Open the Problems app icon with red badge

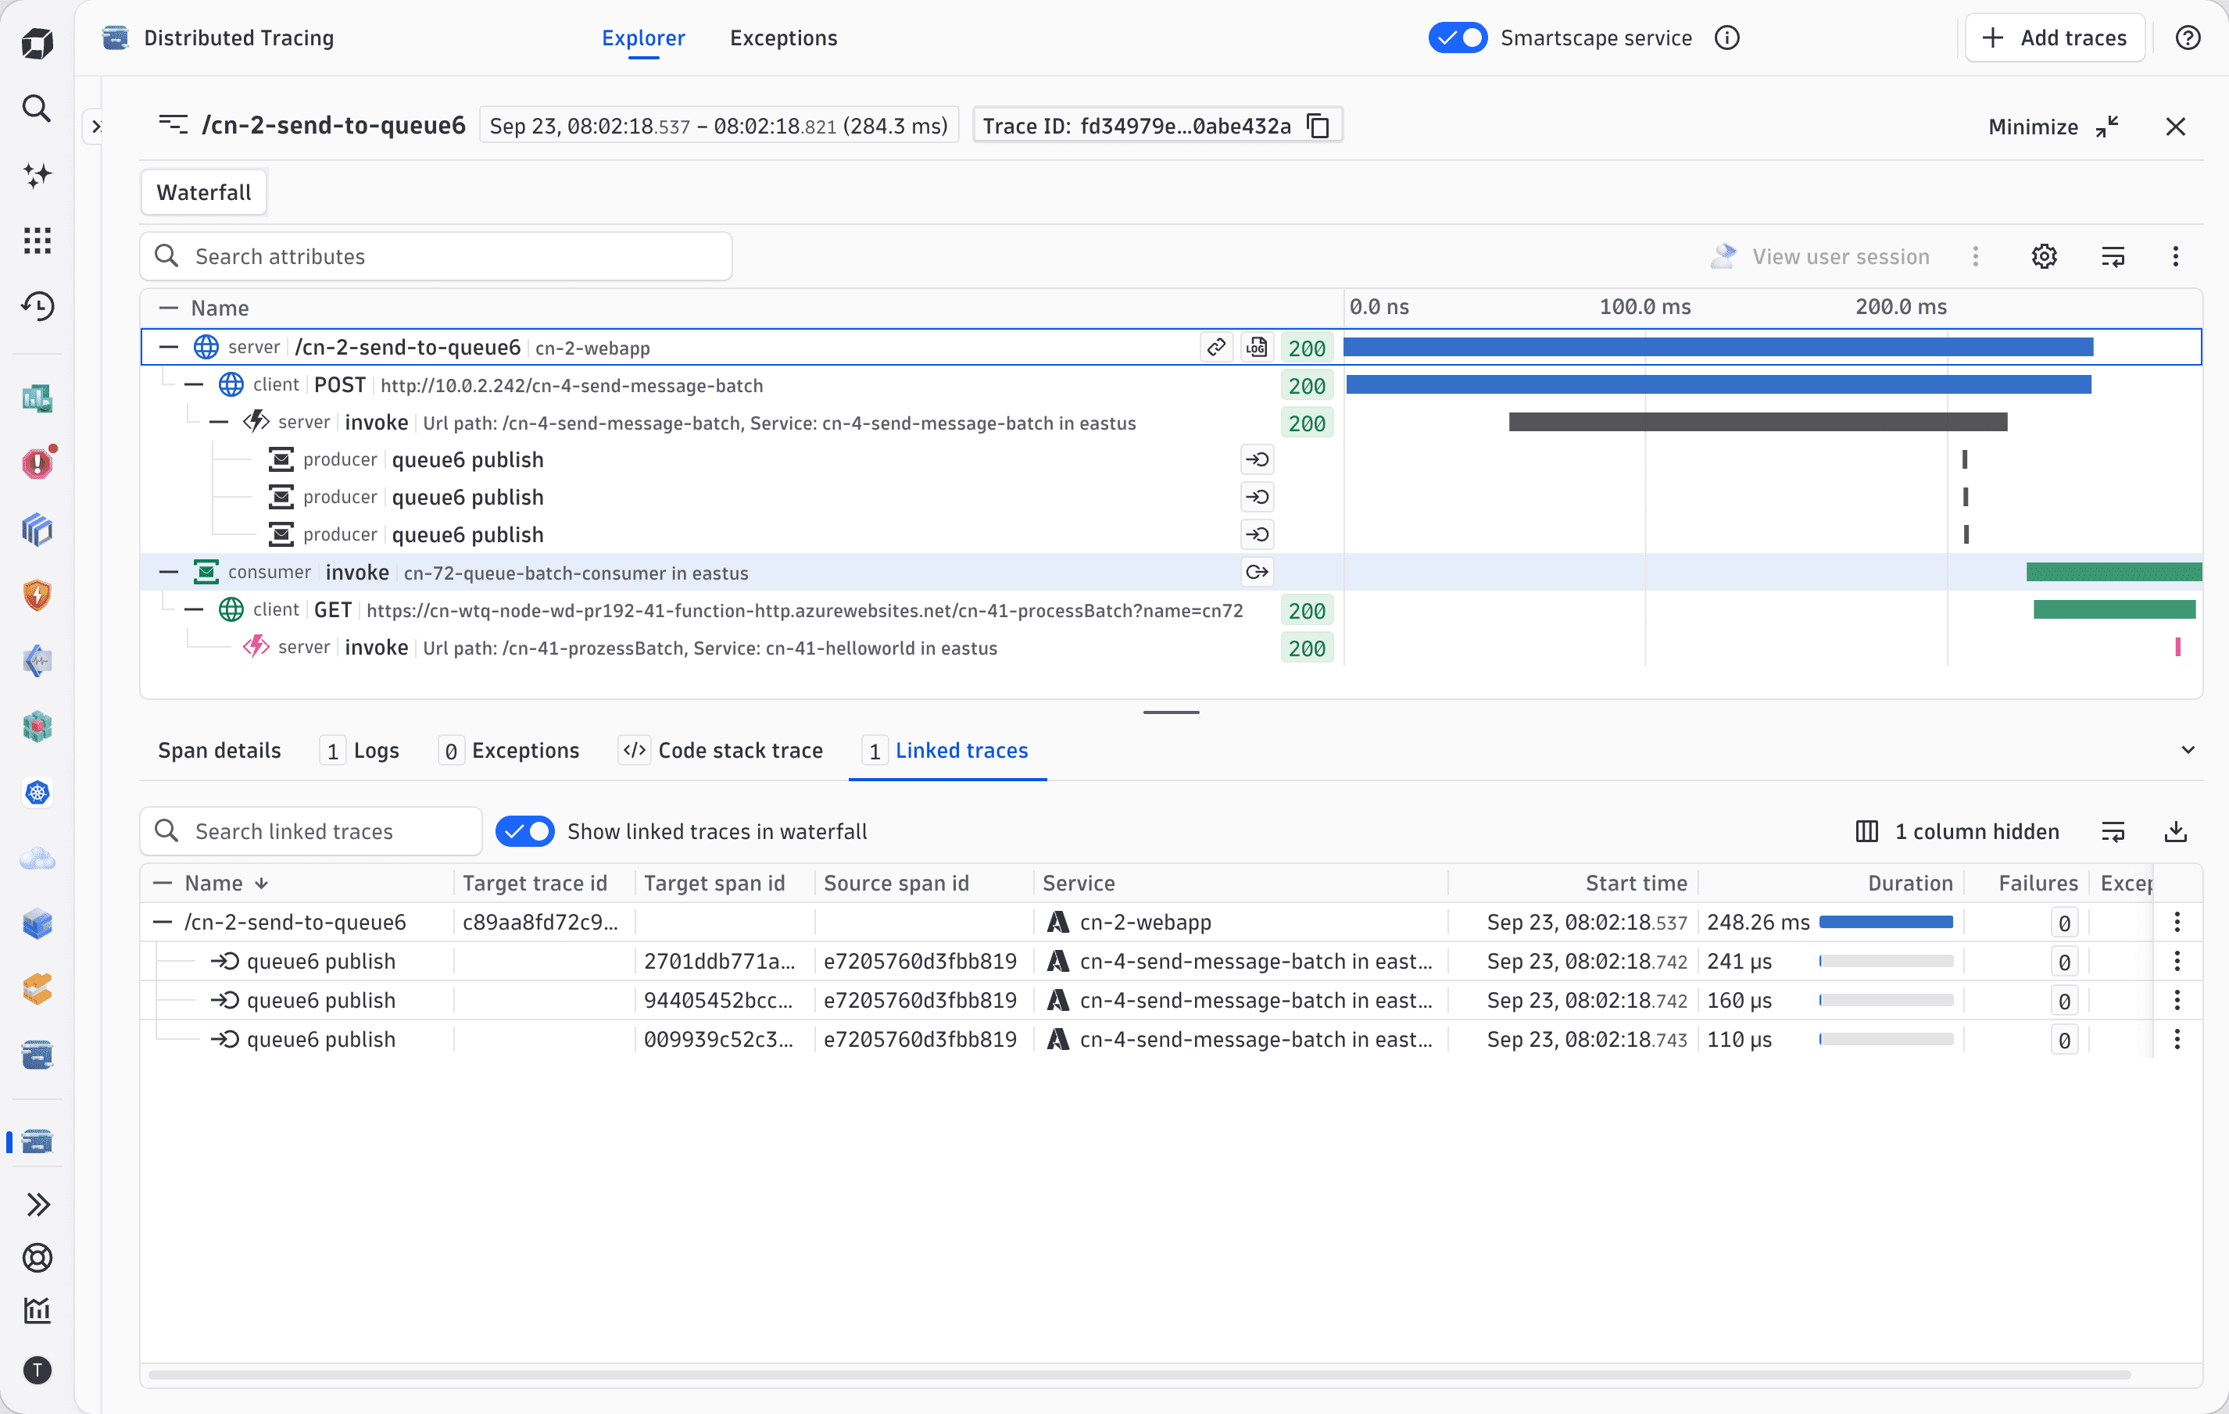(36, 462)
